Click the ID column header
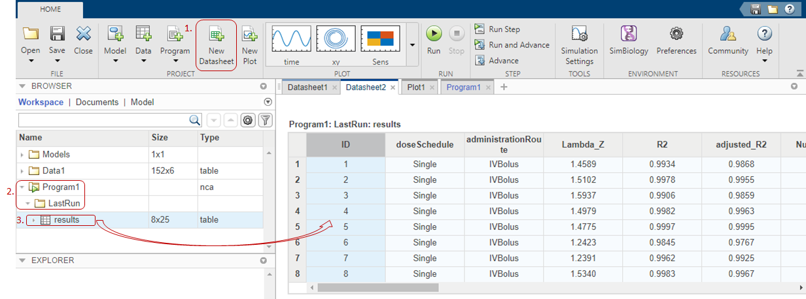The width and height of the screenshot is (806, 299). tap(345, 144)
